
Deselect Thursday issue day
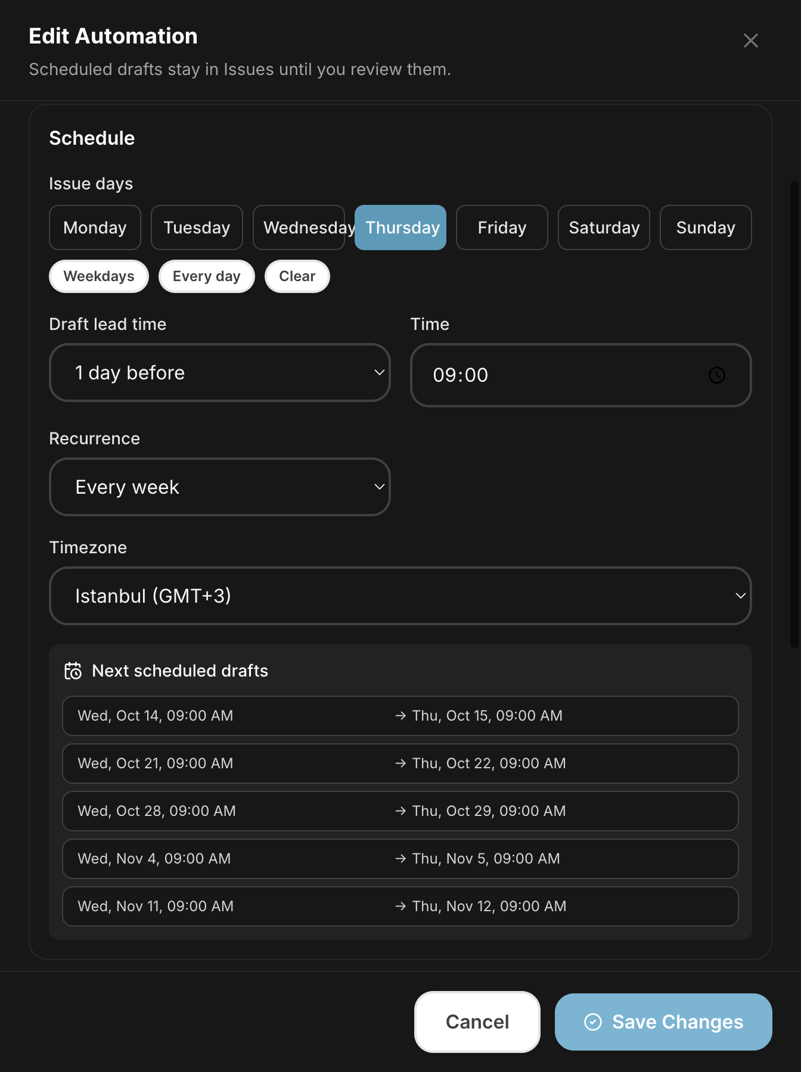(x=401, y=228)
